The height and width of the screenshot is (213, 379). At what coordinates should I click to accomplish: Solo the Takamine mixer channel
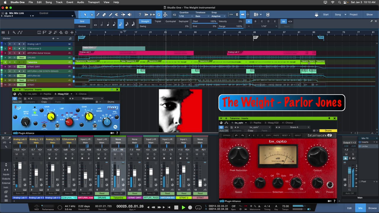click(122, 154)
